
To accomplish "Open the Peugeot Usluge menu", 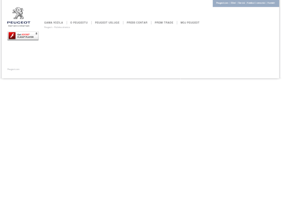I will (x=107, y=22).
